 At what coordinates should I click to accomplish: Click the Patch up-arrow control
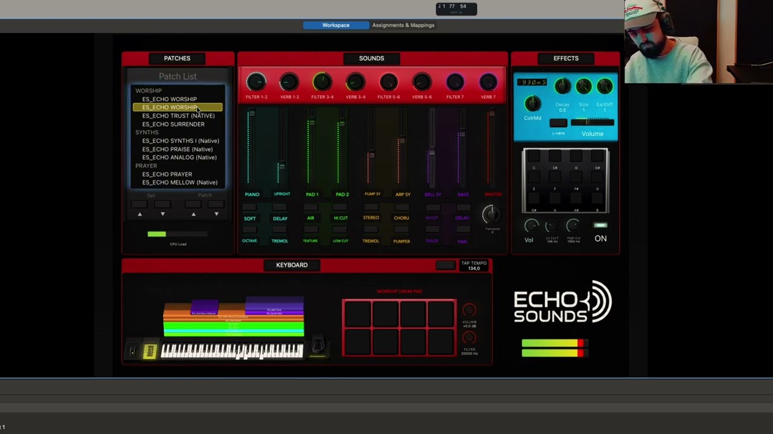pos(193,214)
